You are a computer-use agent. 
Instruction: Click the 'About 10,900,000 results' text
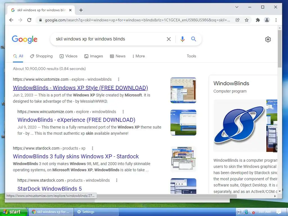pos(49,69)
